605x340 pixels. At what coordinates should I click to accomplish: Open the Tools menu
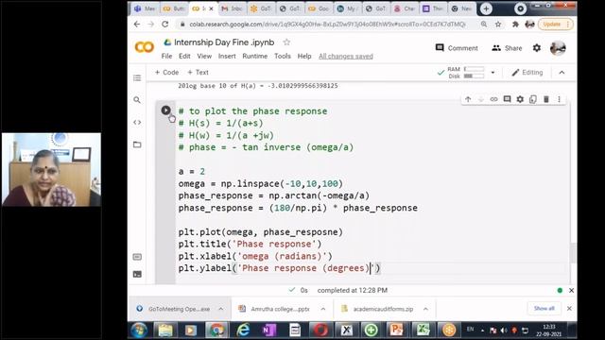tap(283, 57)
